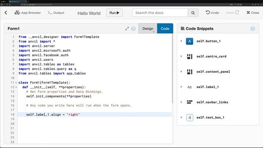Close the editor with Close button

tap(253, 13)
